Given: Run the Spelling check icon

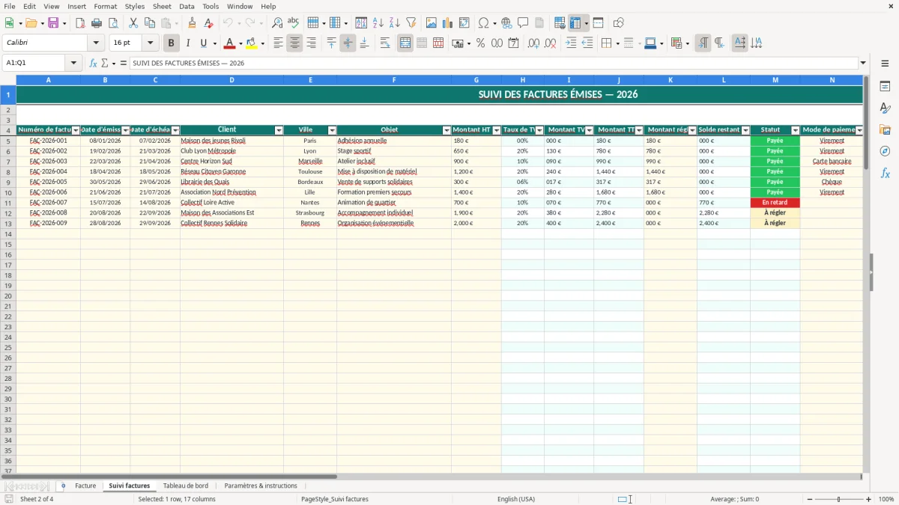Looking at the screenshot, I should [x=294, y=23].
